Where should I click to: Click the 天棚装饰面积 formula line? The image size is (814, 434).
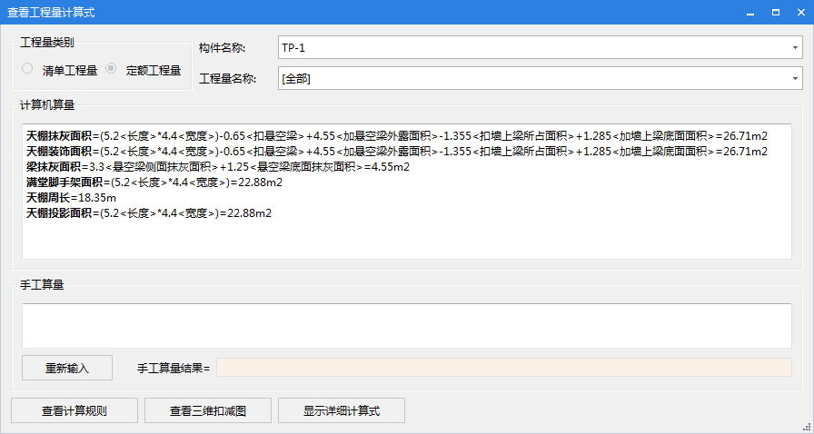click(x=397, y=152)
